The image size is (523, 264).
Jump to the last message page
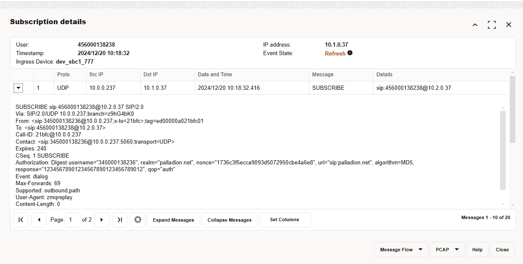(119, 220)
